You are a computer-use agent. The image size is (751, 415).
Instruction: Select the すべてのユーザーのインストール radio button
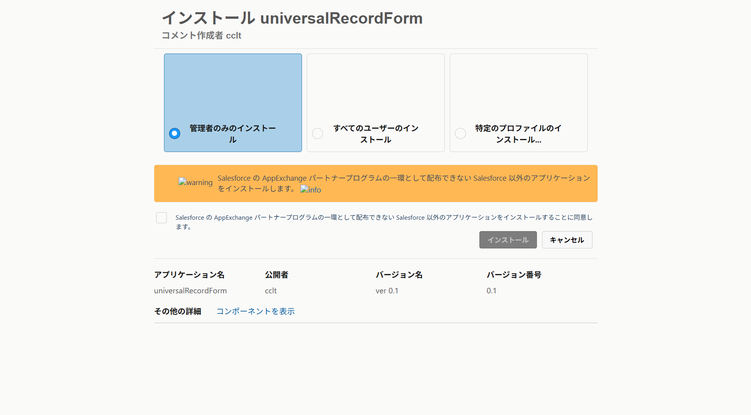click(x=317, y=133)
